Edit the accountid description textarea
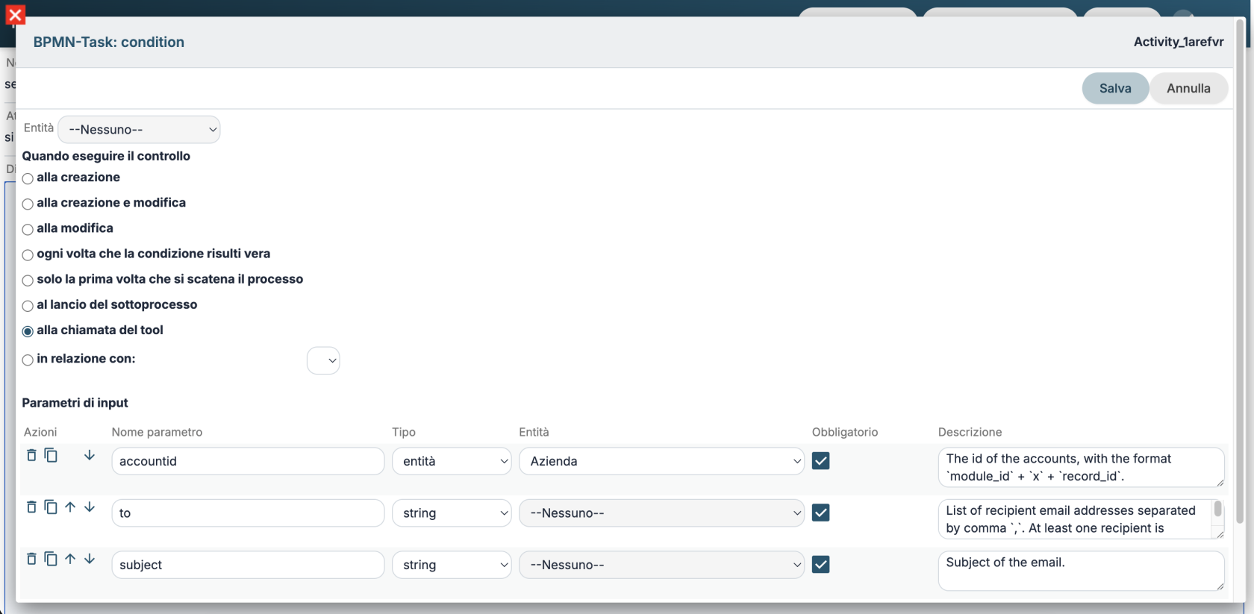 1081,467
